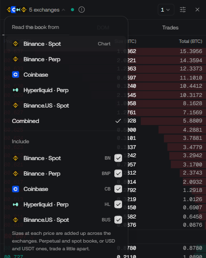Click the total value 0.6907
This screenshot has width=206, height=258.
pos(192,207)
